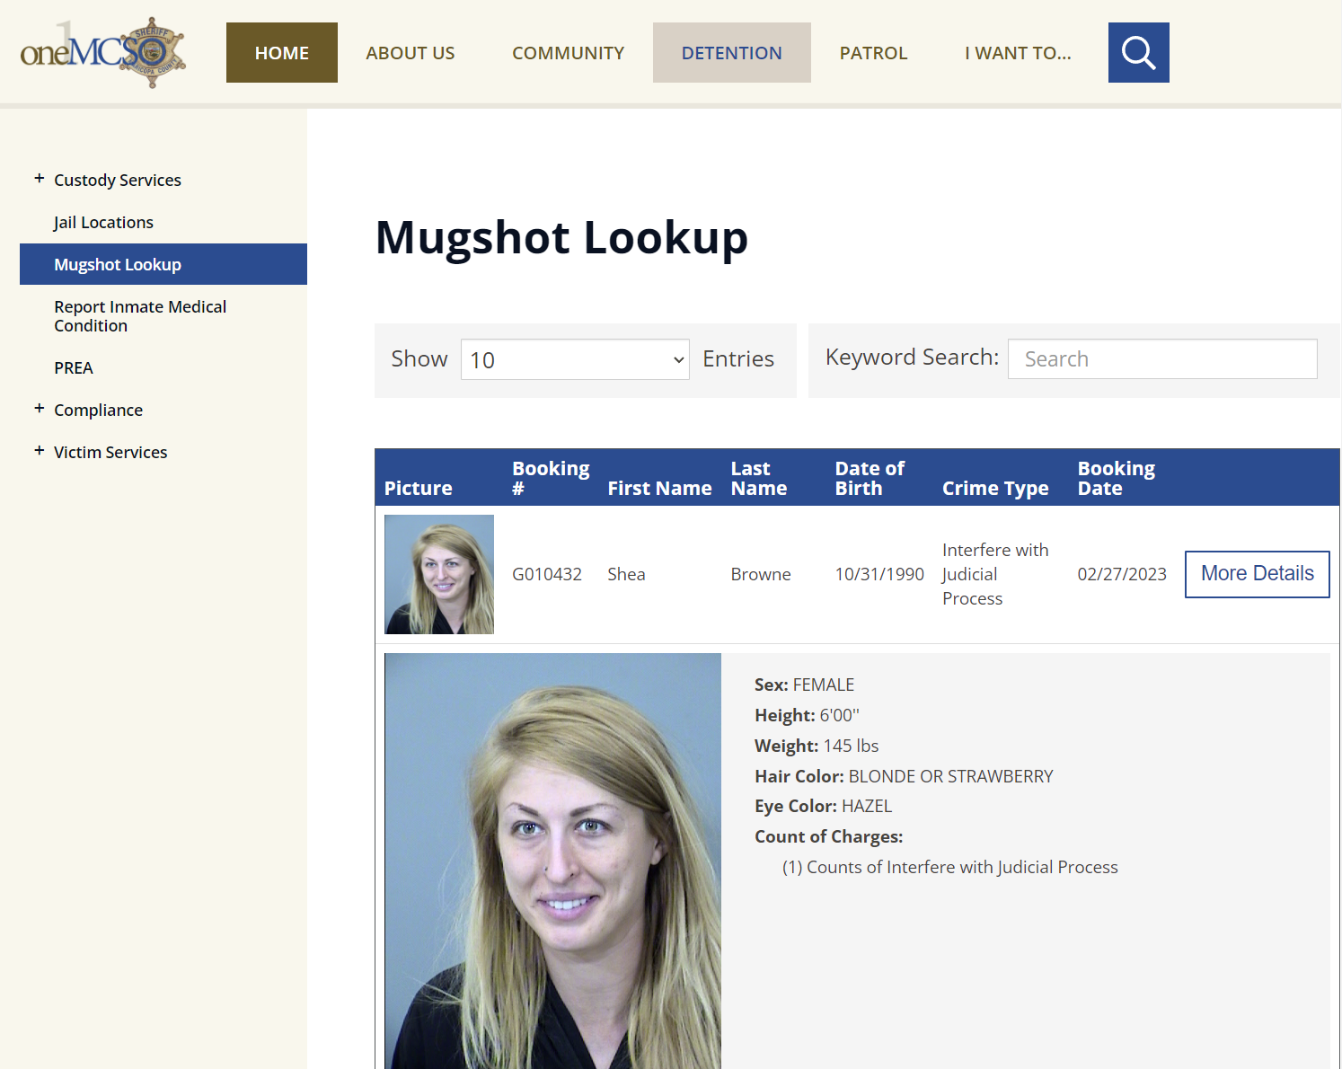Viewport: 1342px width, 1069px height.
Task: Click booking number G010432
Action: click(x=547, y=574)
